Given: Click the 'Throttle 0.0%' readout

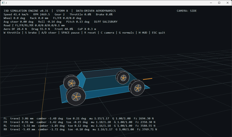Looking at the screenshot, I should pos(80,15).
